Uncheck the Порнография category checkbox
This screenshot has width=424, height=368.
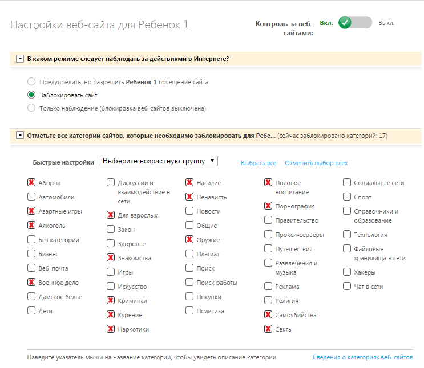[268, 206]
